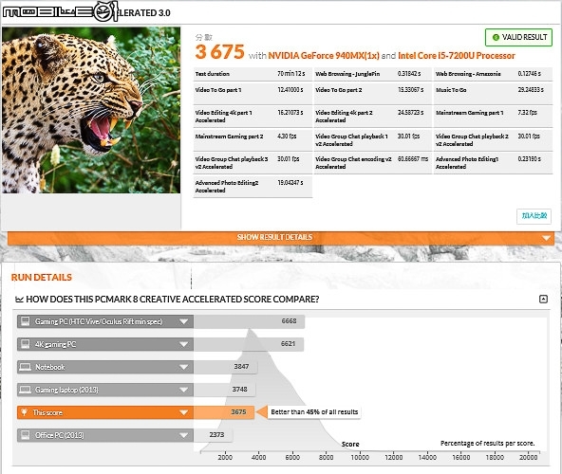The image size is (562, 474).
Task: Click the Better than 45% of all results tooltip
Action: (314, 412)
